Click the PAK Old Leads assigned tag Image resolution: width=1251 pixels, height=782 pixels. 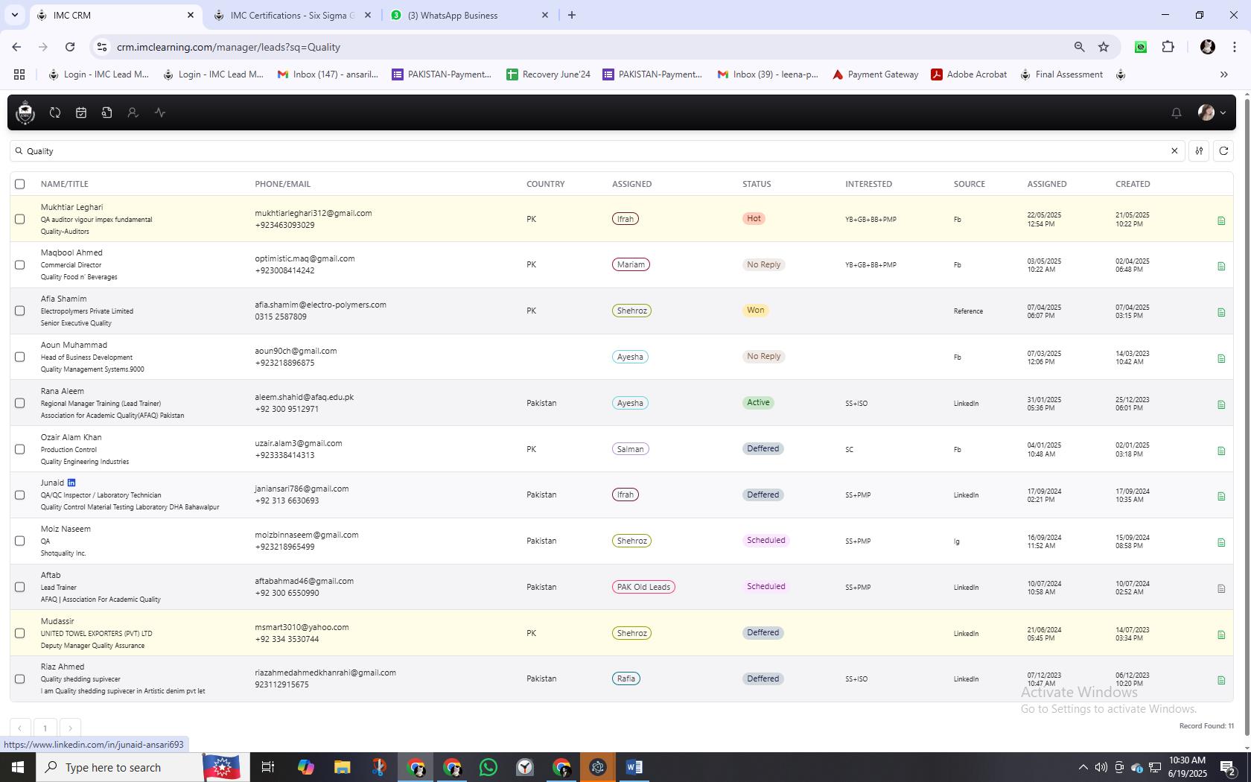[644, 587]
